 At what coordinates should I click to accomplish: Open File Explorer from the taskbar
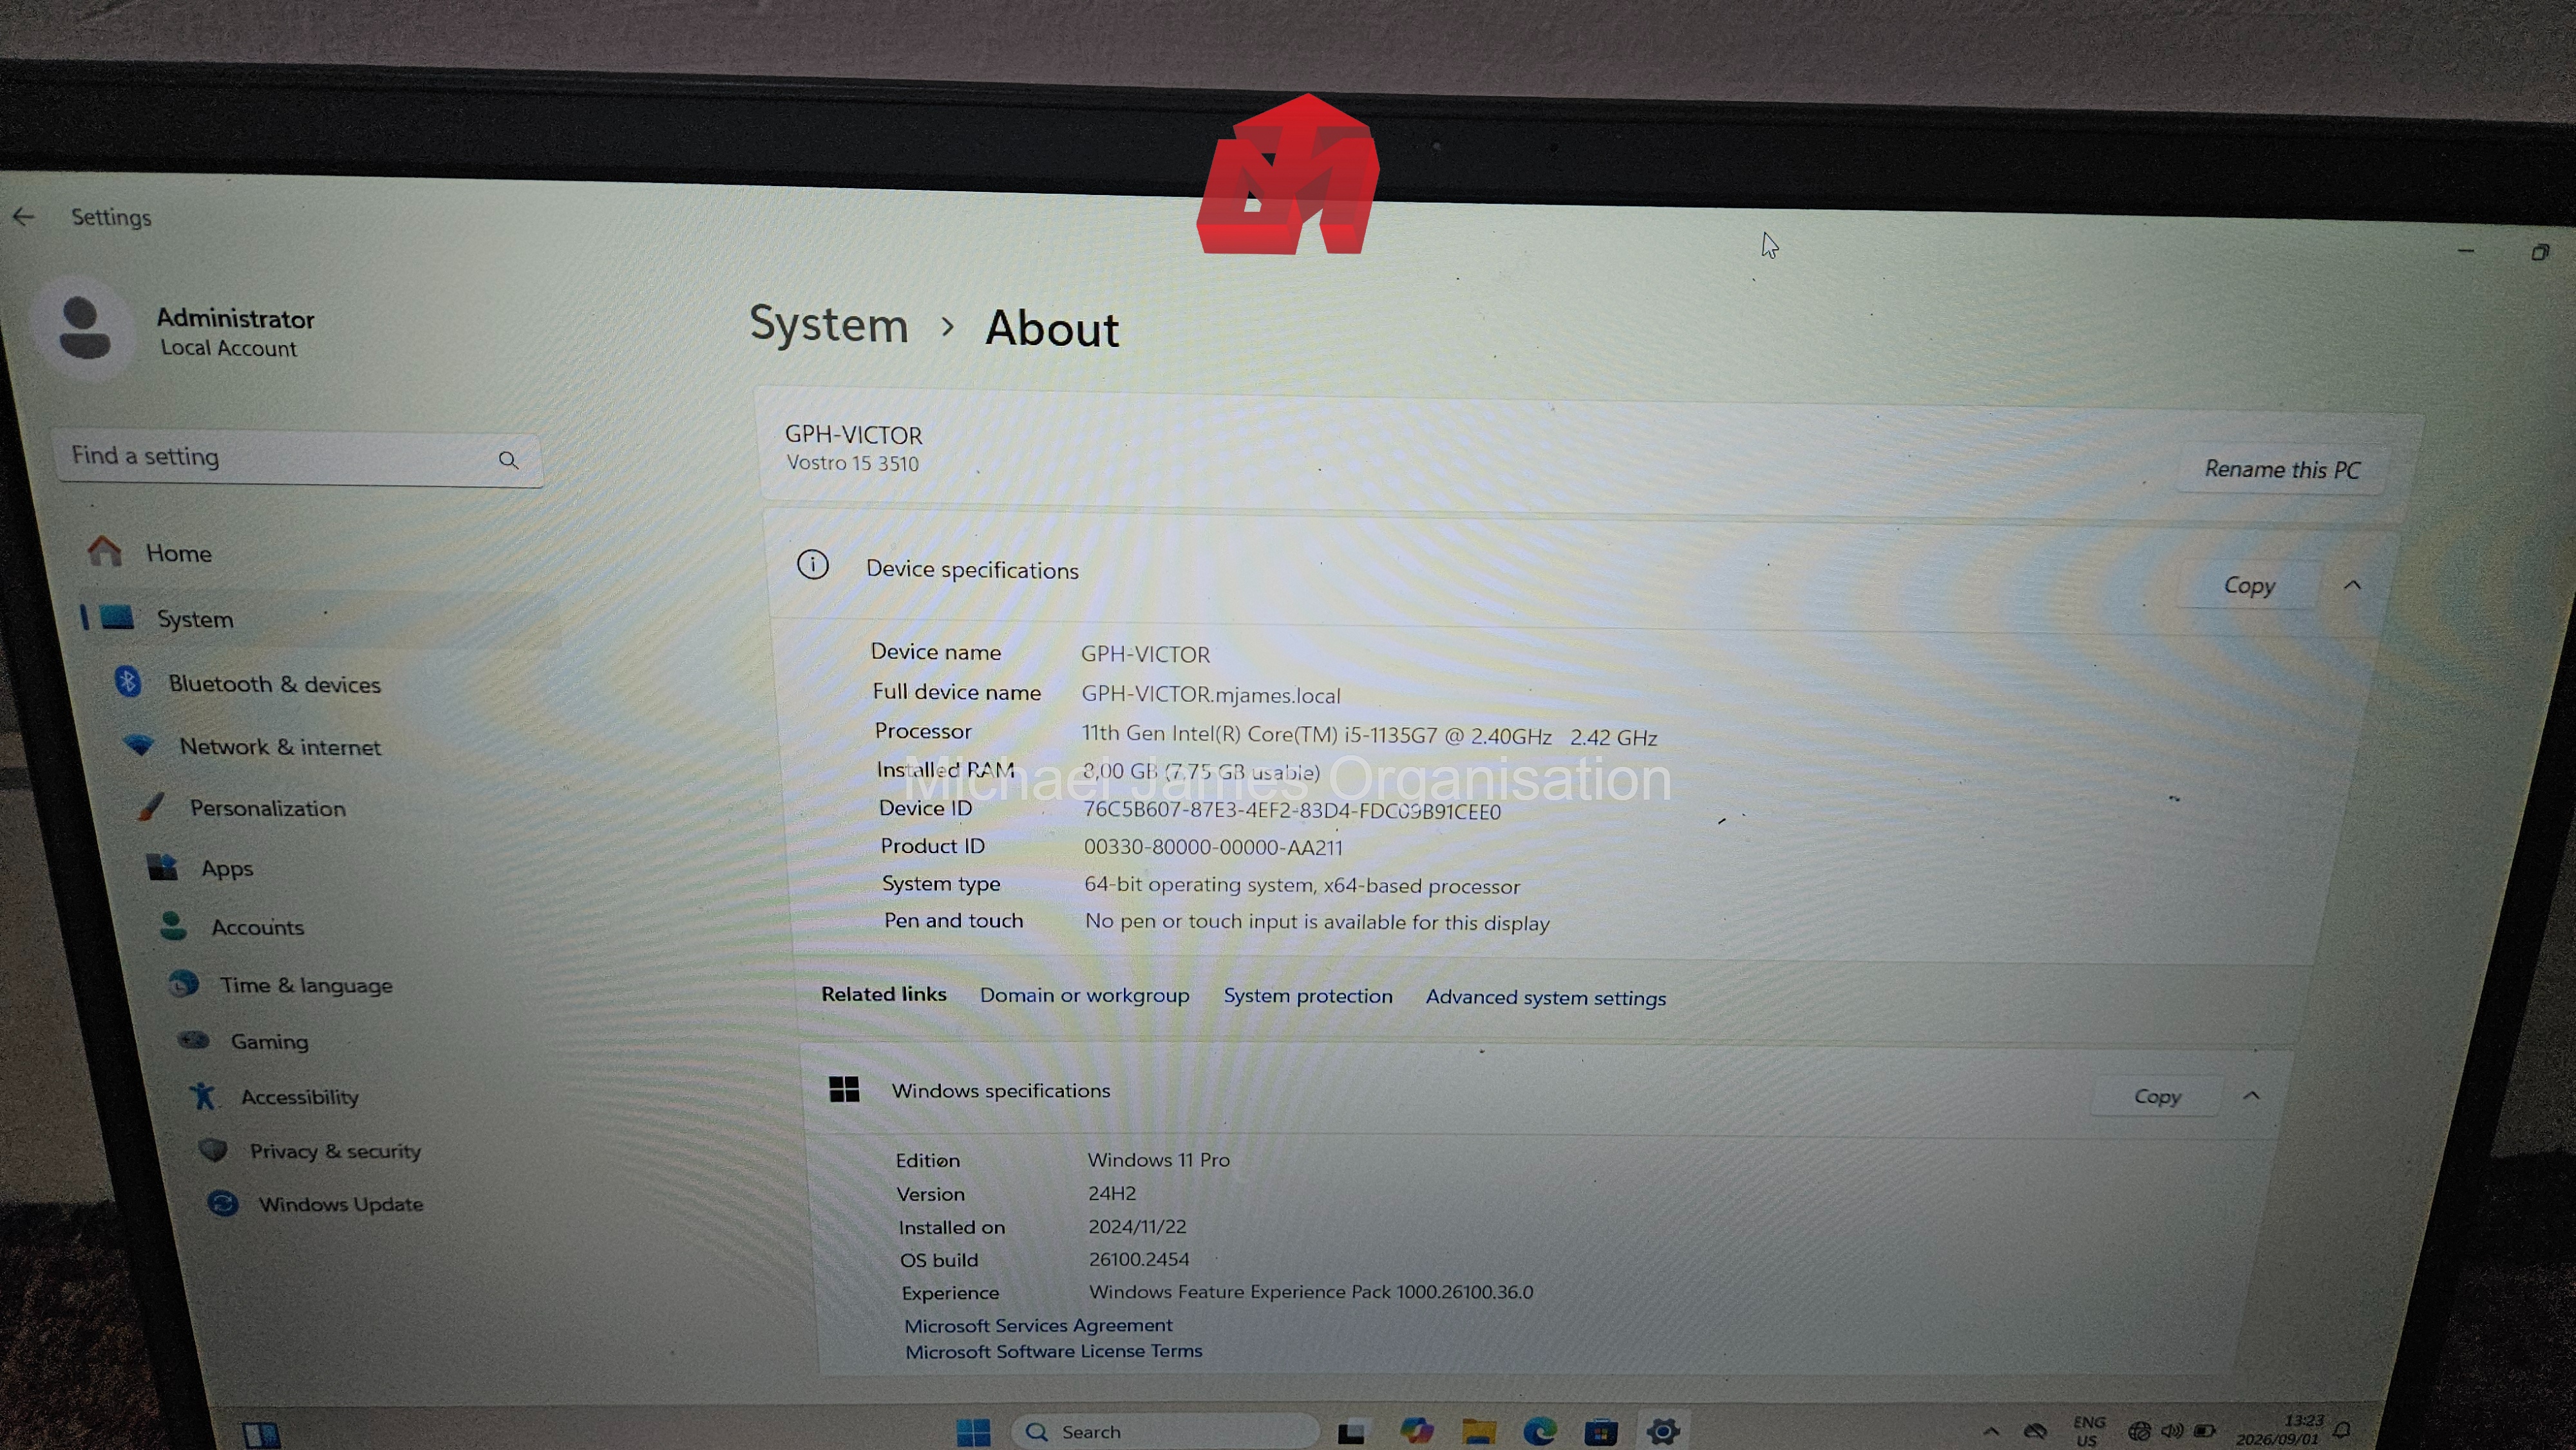click(x=1479, y=1432)
